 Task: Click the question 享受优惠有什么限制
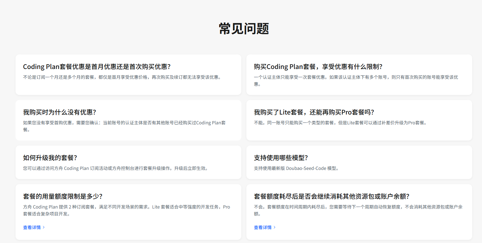pos(318,67)
